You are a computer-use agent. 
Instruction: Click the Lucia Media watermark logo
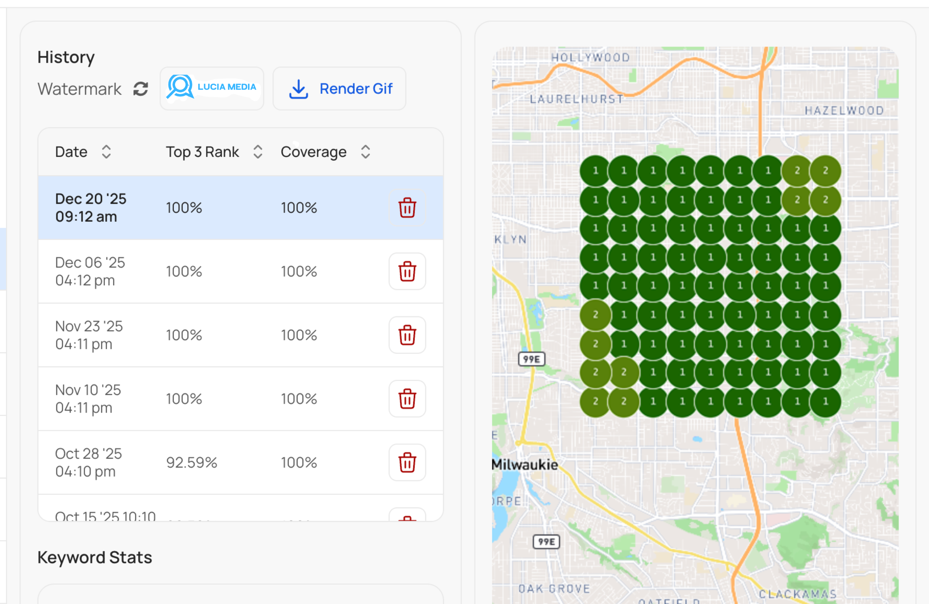point(211,88)
